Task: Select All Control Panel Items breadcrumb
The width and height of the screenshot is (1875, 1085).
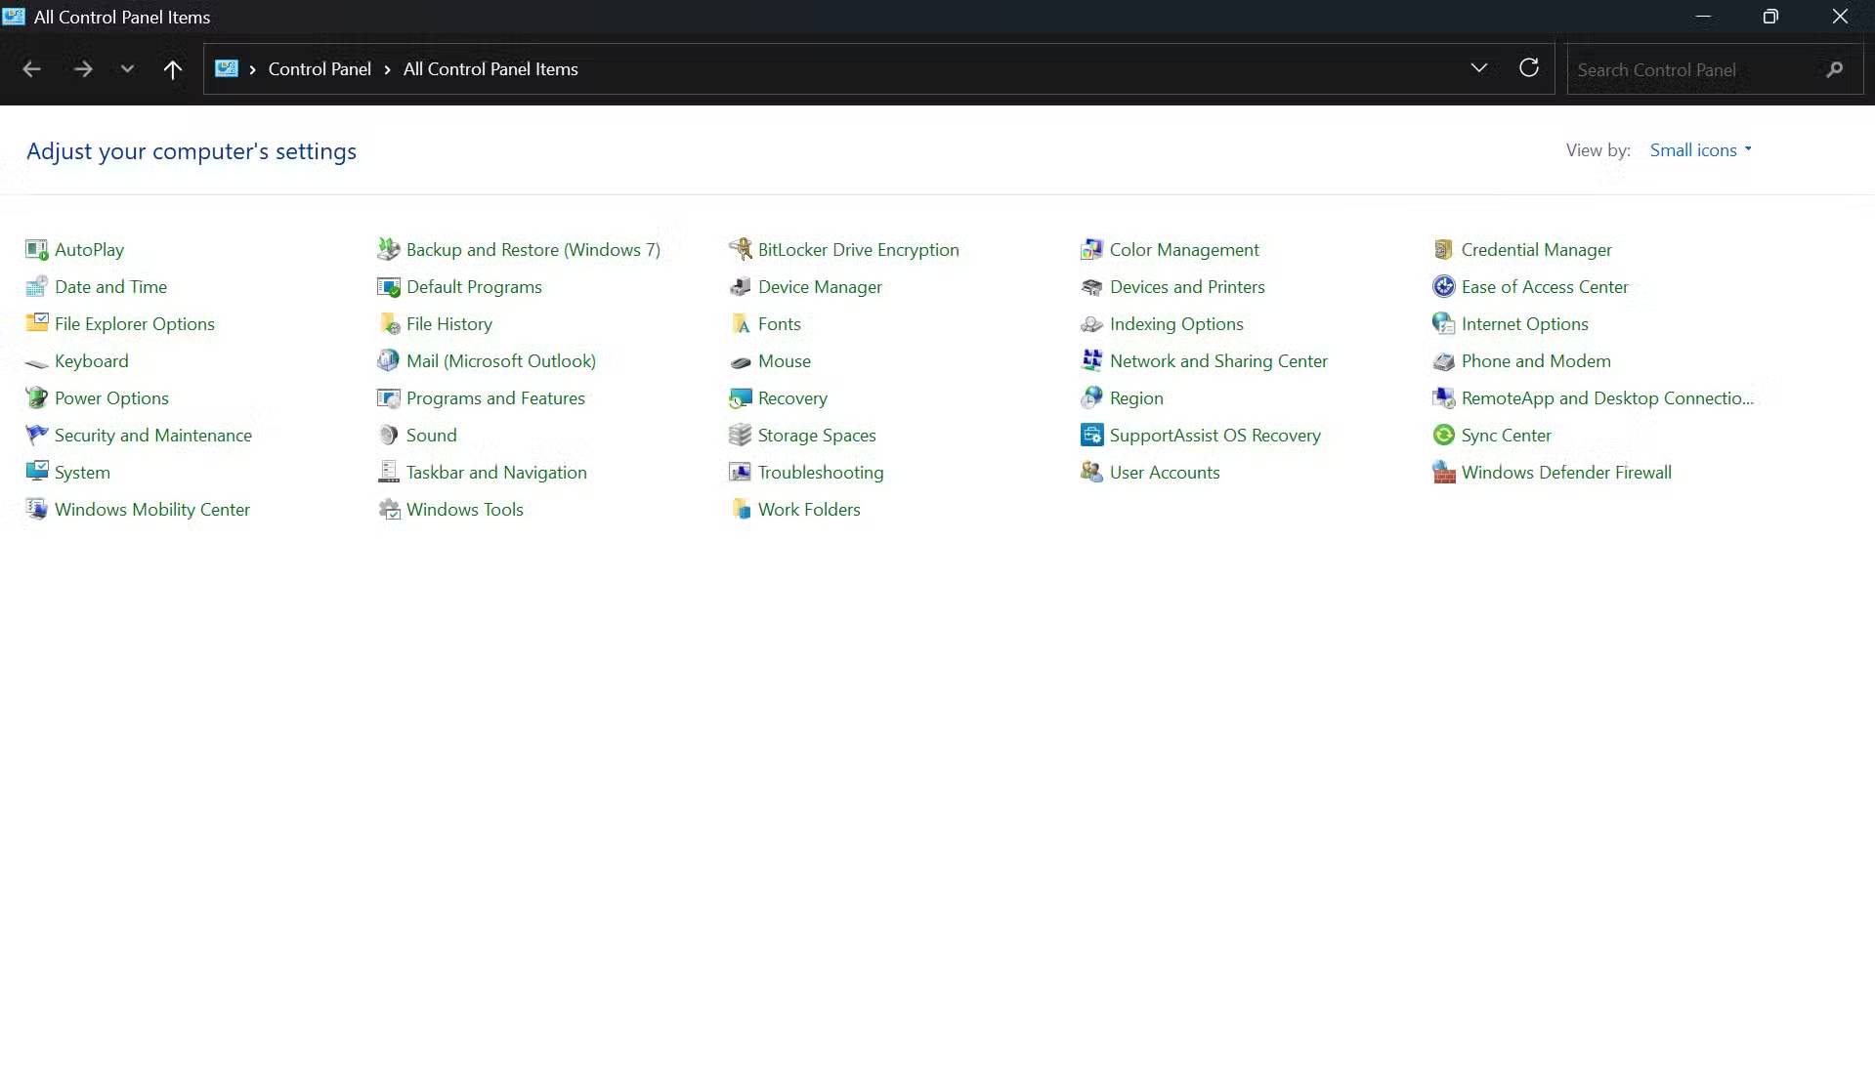Action: pos(490,69)
